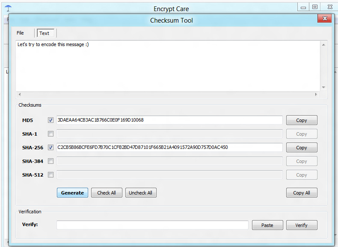Close the Encrypt Care main window
Screen dimensions: 338x247
click(x=330, y=7)
